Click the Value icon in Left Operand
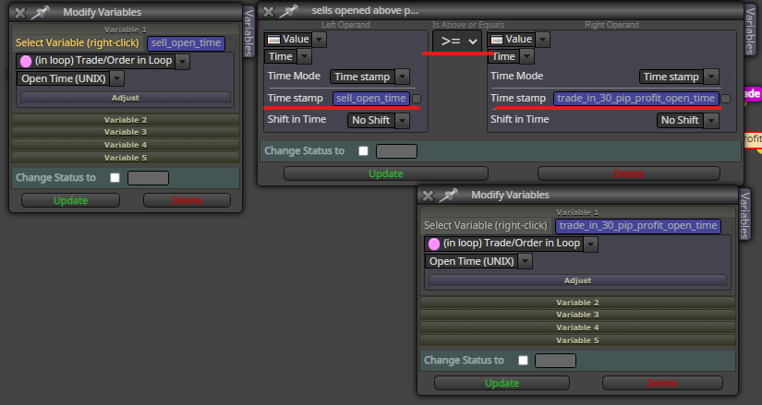Viewport: 762px width, 405px height. pos(274,40)
